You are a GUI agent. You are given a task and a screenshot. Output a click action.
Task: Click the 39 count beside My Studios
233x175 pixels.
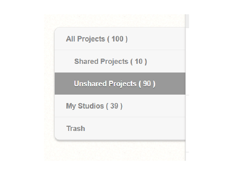(x=114, y=106)
